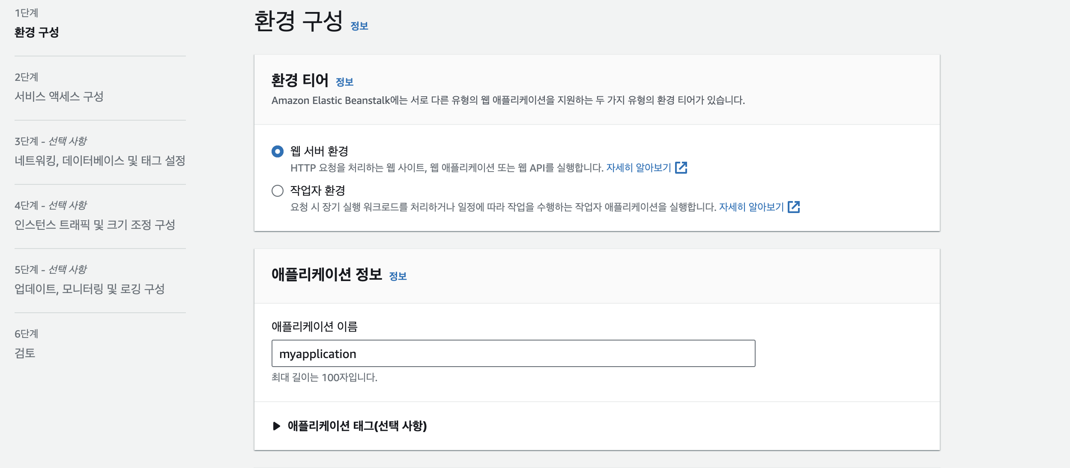Select the 웹 서버 환경 radio button
This screenshot has height=468, width=1070.
tap(278, 151)
